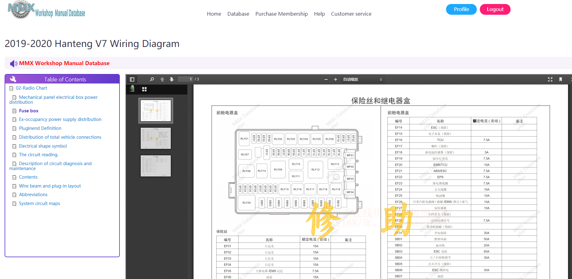Open Electrical shape symbol entry
The width and height of the screenshot is (572, 279).
[x=43, y=146]
